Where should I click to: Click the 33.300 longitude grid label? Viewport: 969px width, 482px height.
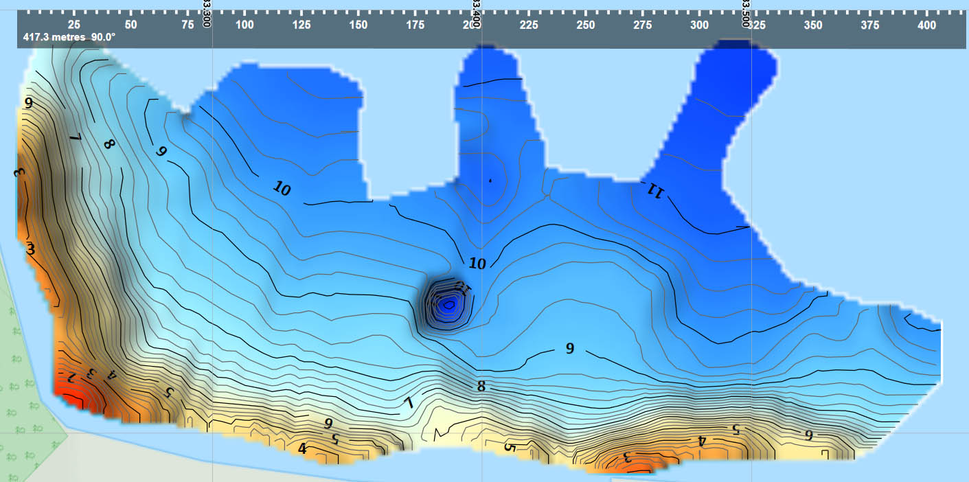click(x=207, y=12)
